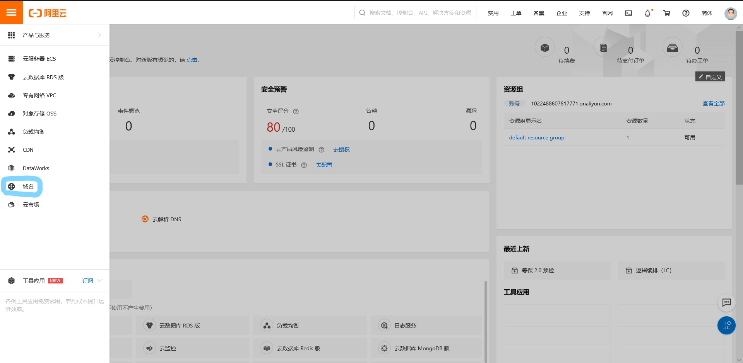The width and height of the screenshot is (743, 363).
Task: Launch the Cloud Shell terminal icon
Action: point(628,13)
